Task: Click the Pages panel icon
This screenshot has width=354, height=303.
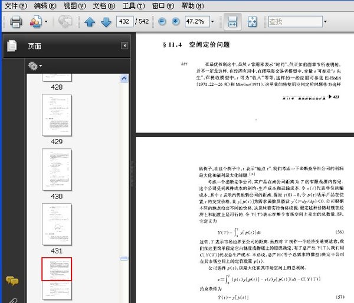Action: pos(12,46)
